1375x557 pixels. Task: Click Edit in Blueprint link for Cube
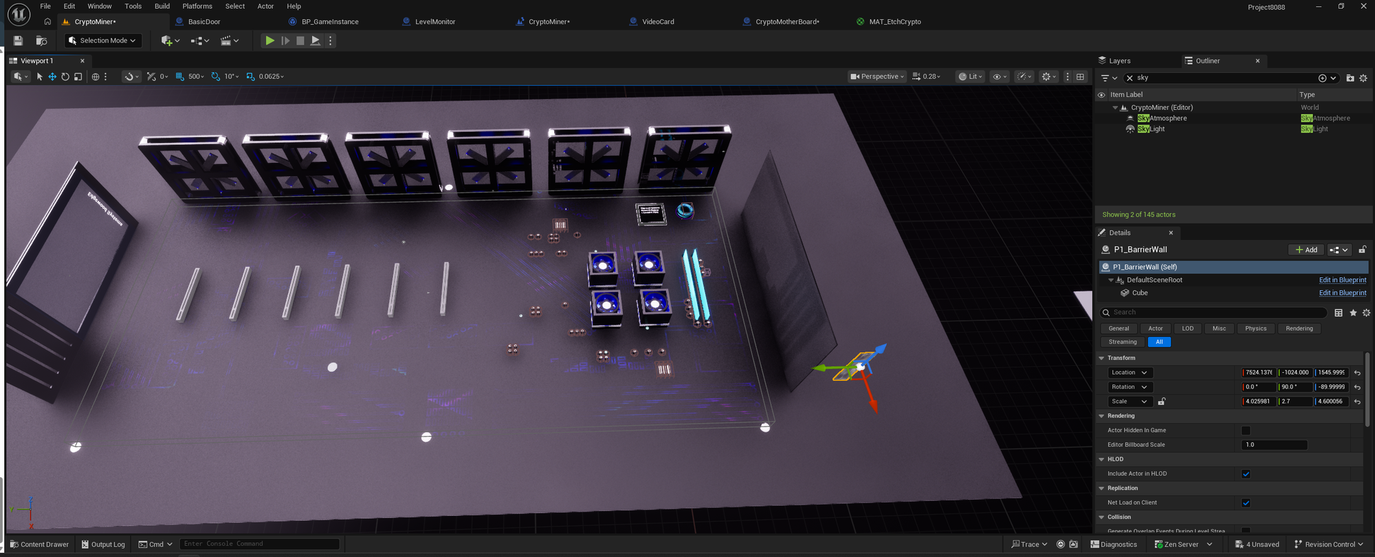pos(1343,293)
